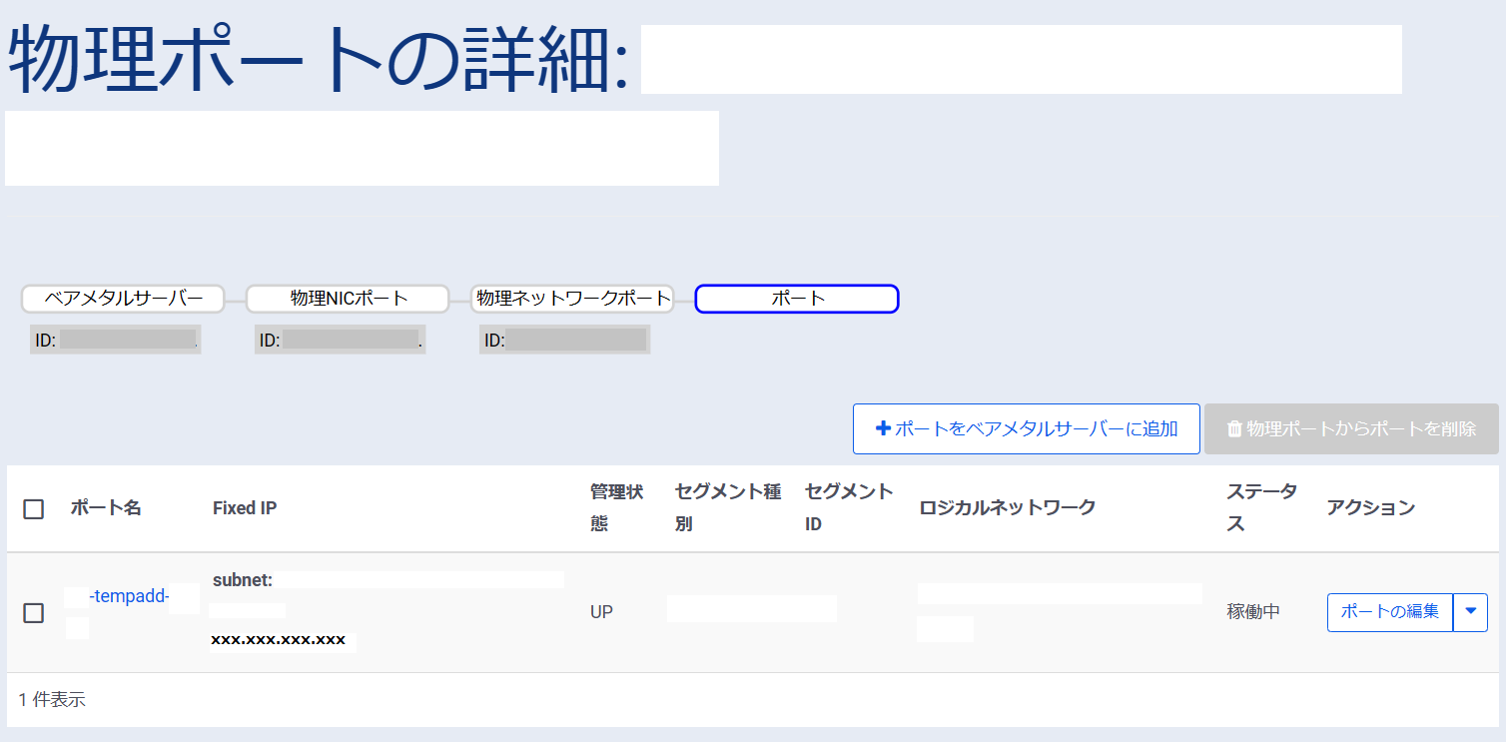Click the Fixed IP column header
The width and height of the screenshot is (1506, 742).
point(244,508)
